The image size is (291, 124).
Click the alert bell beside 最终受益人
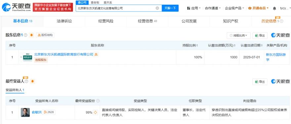[33, 81]
